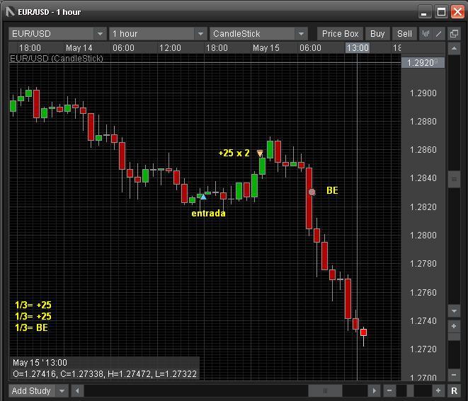Image resolution: width=468 pixels, height=401 pixels.
Task: Open the 1 hour timeframe dropdown
Action: (x=200, y=34)
